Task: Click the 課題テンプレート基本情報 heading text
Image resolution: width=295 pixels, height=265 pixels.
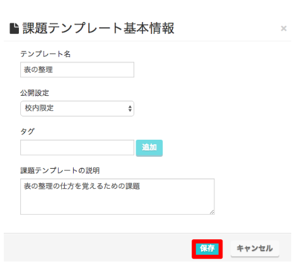Action: tap(98, 28)
